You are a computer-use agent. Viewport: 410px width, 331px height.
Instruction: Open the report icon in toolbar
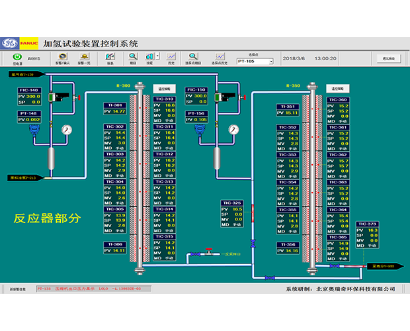[x=110, y=56]
